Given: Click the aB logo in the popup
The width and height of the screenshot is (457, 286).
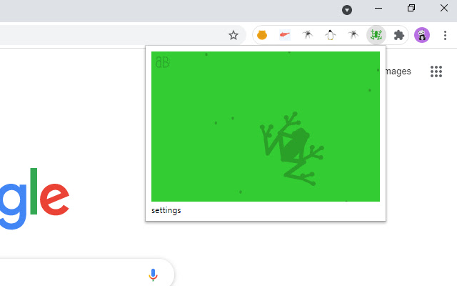Looking at the screenshot, I should click(x=162, y=62).
